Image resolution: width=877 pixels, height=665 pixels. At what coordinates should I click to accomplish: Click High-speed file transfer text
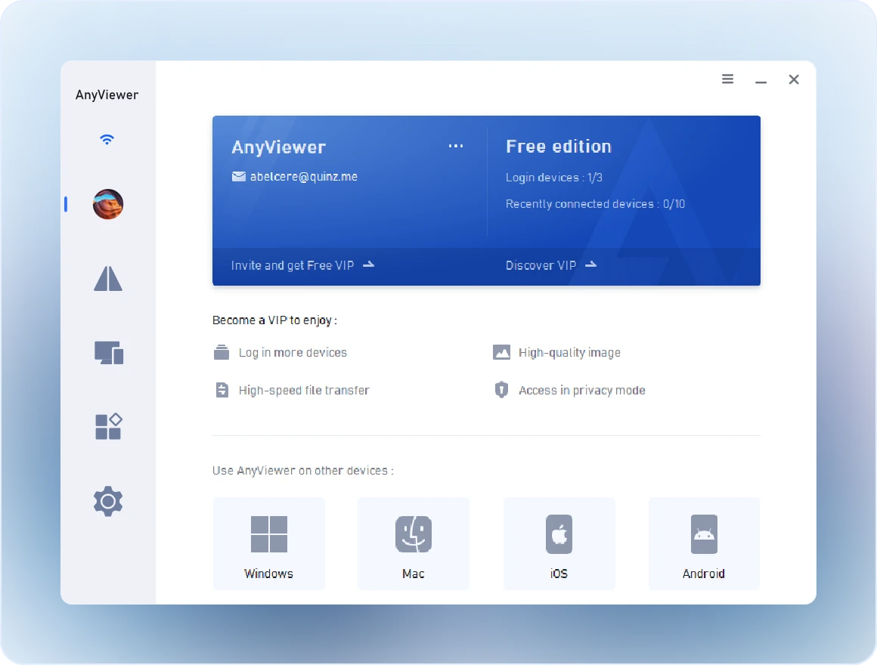click(304, 390)
